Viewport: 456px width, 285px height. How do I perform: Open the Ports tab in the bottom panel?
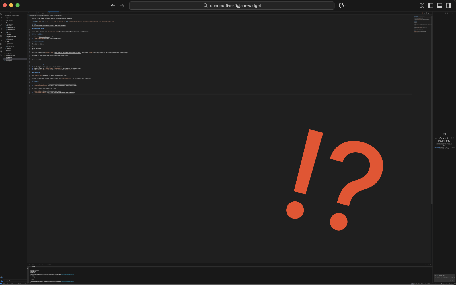[43, 264]
